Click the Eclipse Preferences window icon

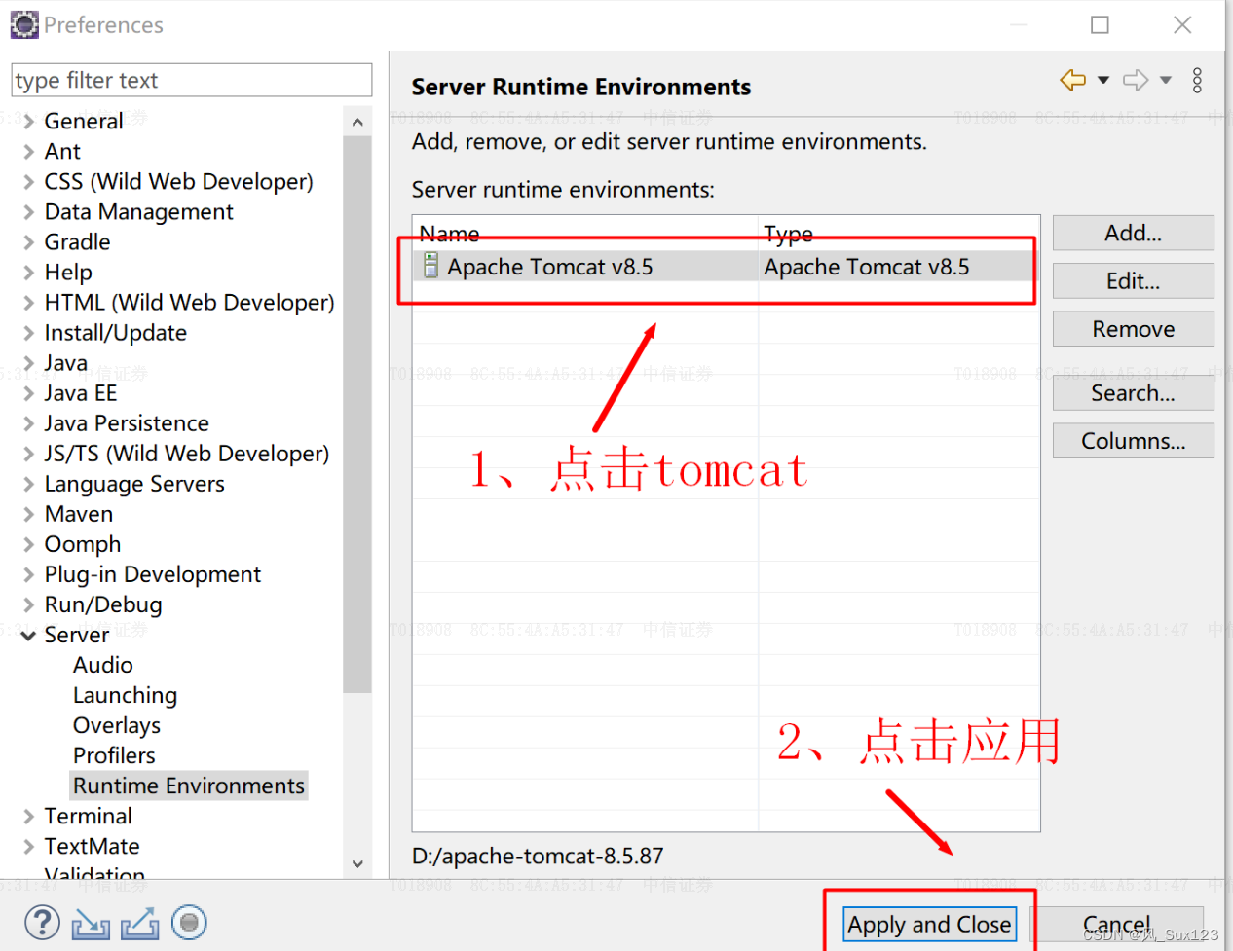(x=24, y=24)
